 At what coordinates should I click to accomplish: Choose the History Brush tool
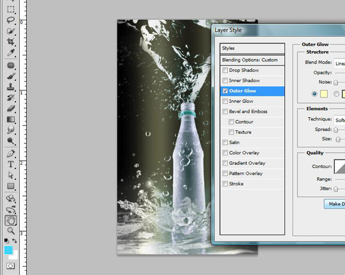11,98
